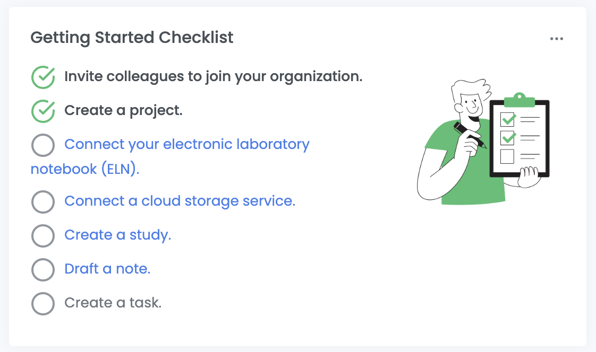Screen dimensions: 596x352
Task: Follow the Connect a cloud storage service link
Action: pos(180,201)
